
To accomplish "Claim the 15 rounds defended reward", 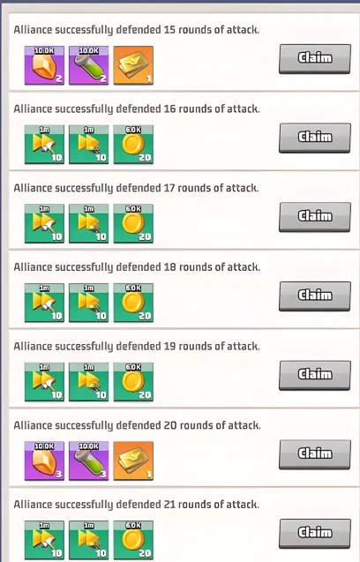I will (314, 59).
